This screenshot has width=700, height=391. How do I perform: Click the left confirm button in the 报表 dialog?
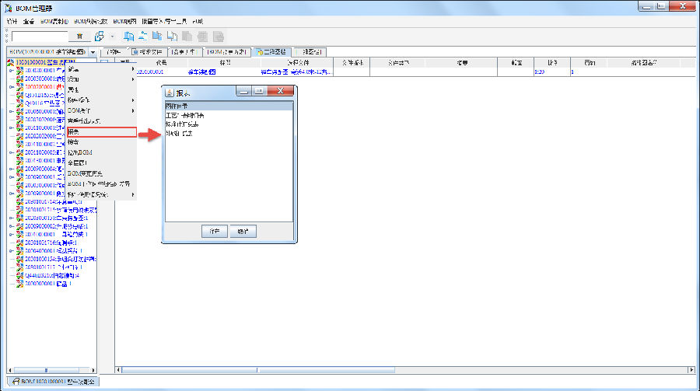tap(215, 231)
